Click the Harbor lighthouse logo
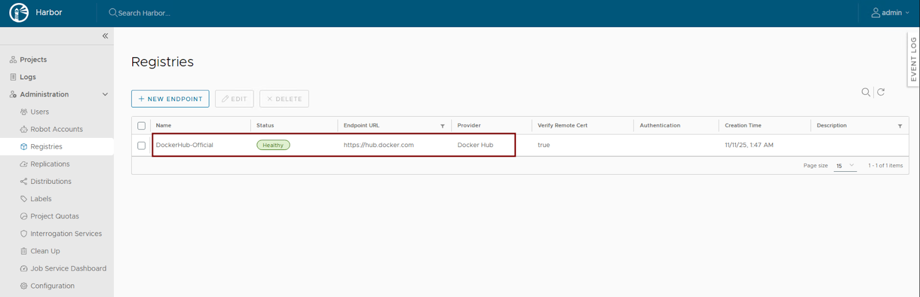The image size is (920, 297). pyautogui.click(x=19, y=13)
